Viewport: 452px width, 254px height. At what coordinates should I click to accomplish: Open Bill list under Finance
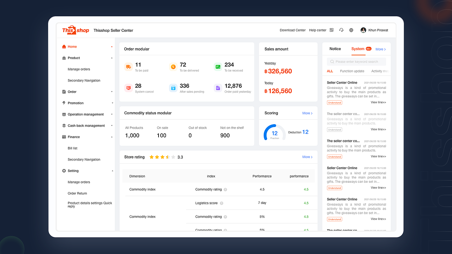tap(72, 148)
